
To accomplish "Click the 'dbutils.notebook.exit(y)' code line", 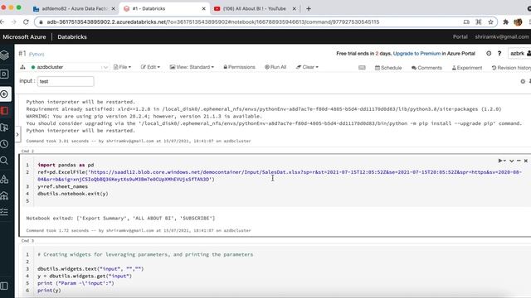I will click(73, 194).
